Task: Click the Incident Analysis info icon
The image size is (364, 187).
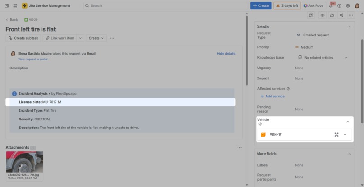Action: click(14, 94)
